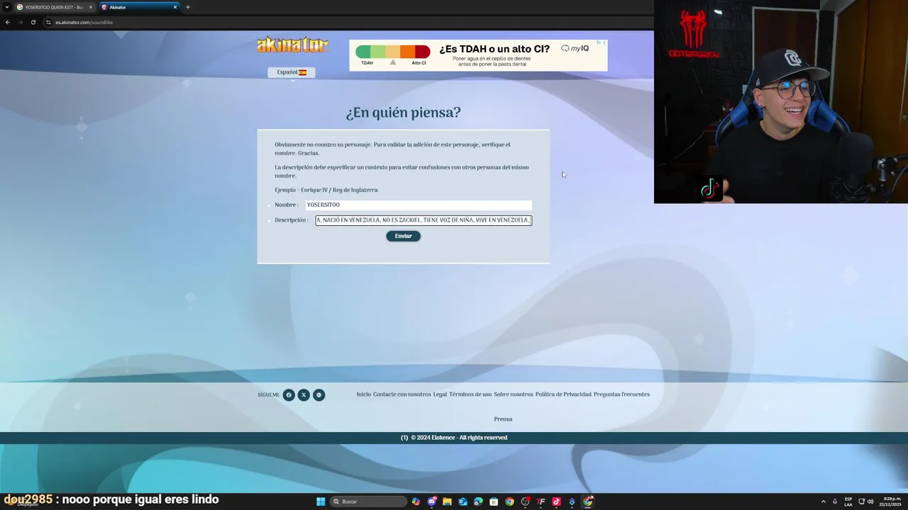Screen dimensions: 908x510
Task: Click the TDAH o alto CI ad banner
Action: pyautogui.click(x=478, y=55)
